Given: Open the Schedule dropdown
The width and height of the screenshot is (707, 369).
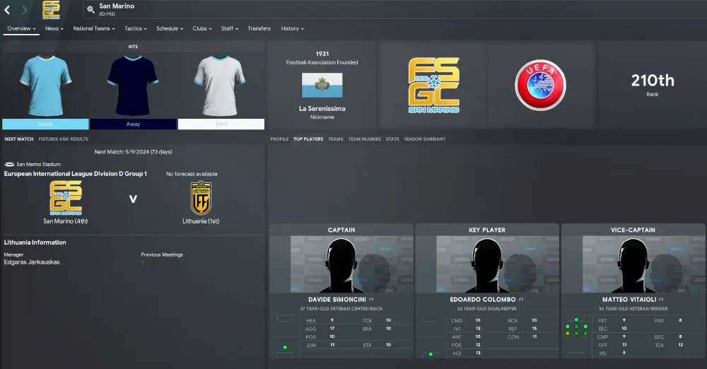Looking at the screenshot, I should [x=170, y=28].
